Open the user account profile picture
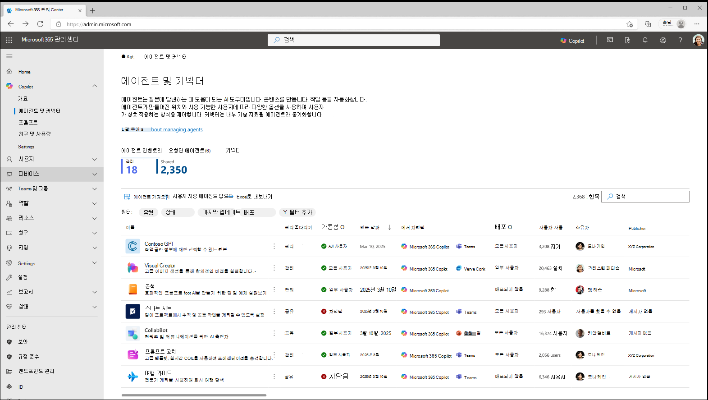The width and height of the screenshot is (708, 400). [698, 40]
